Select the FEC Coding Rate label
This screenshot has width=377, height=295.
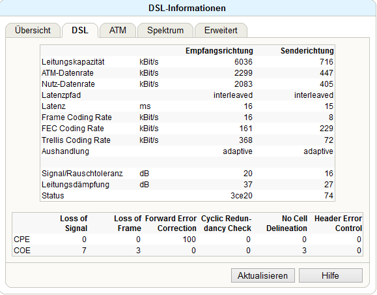tap(73, 129)
